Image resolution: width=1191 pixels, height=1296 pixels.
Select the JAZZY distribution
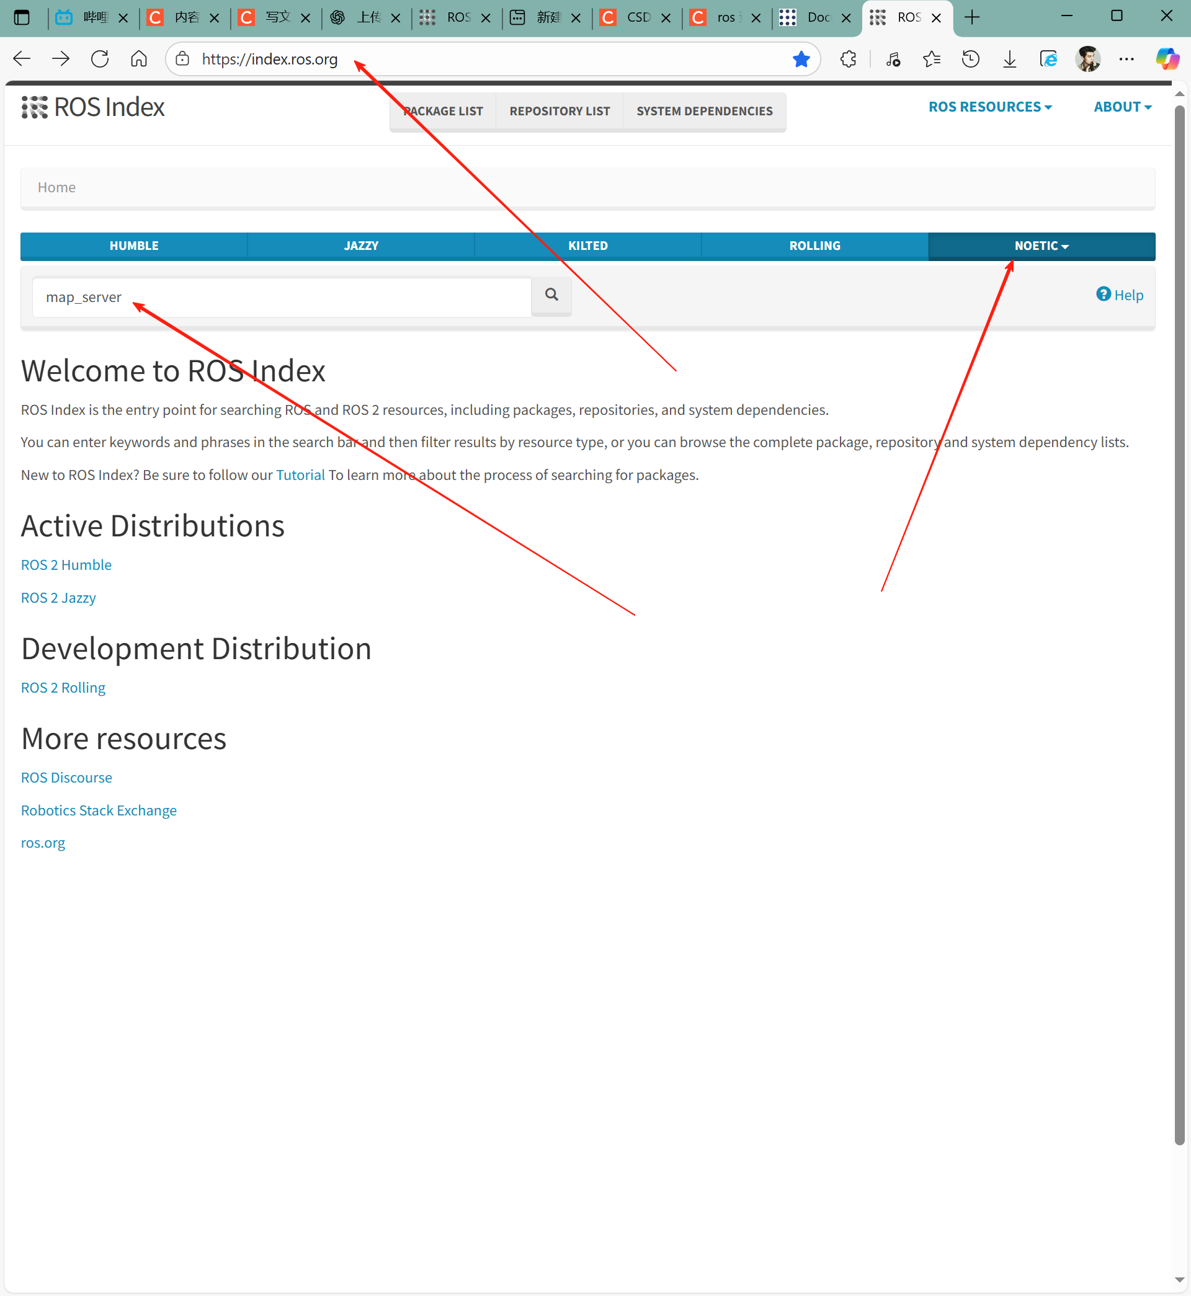(x=361, y=246)
